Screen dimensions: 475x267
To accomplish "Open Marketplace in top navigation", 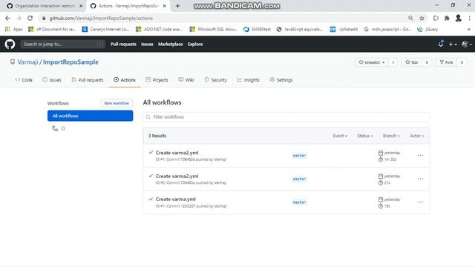I will point(170,44).
